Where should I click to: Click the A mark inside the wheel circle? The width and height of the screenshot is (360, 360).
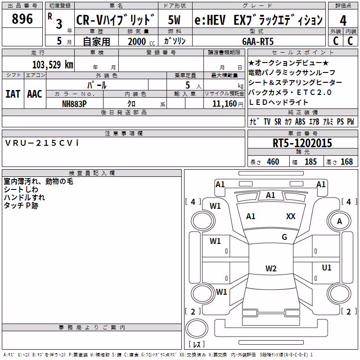click(x=339, y=221)
